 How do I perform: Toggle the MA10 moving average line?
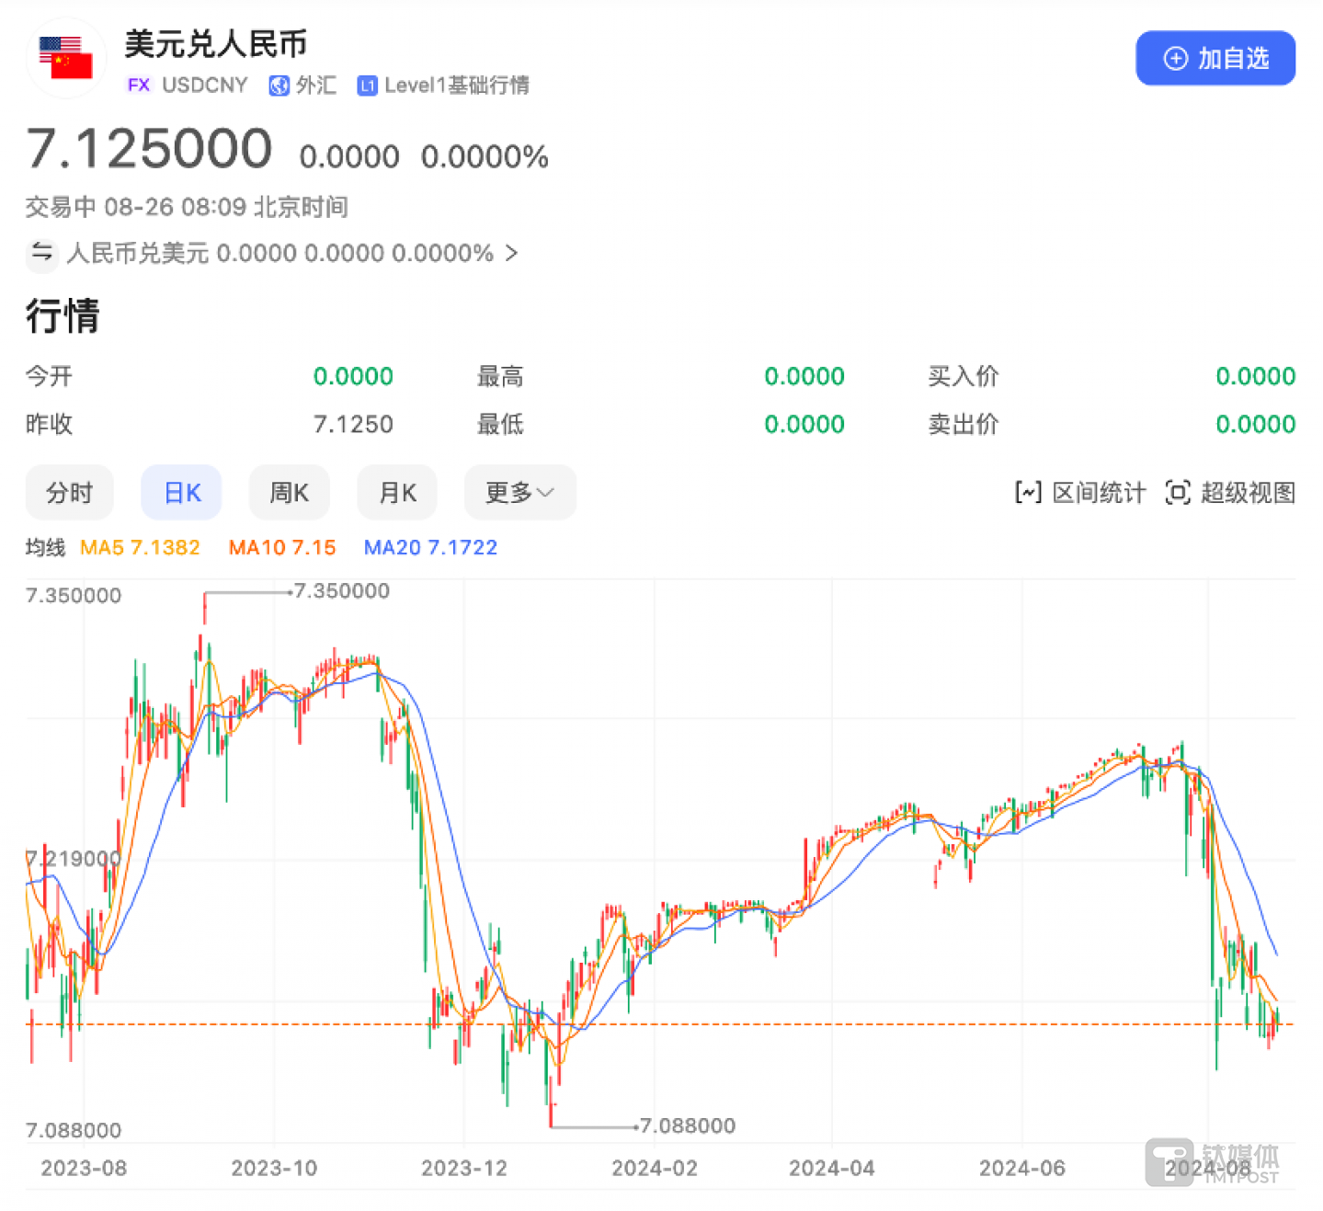[281, 547]
